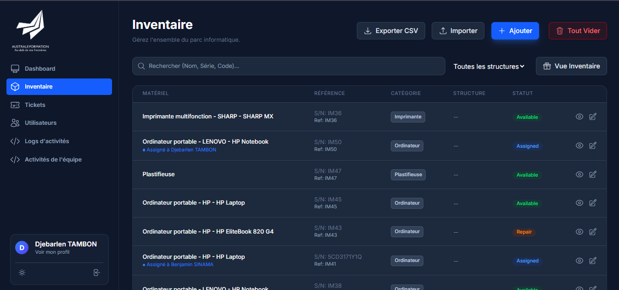View details of HP Laptop IM45
619x290 pixels.
(580, 203)
